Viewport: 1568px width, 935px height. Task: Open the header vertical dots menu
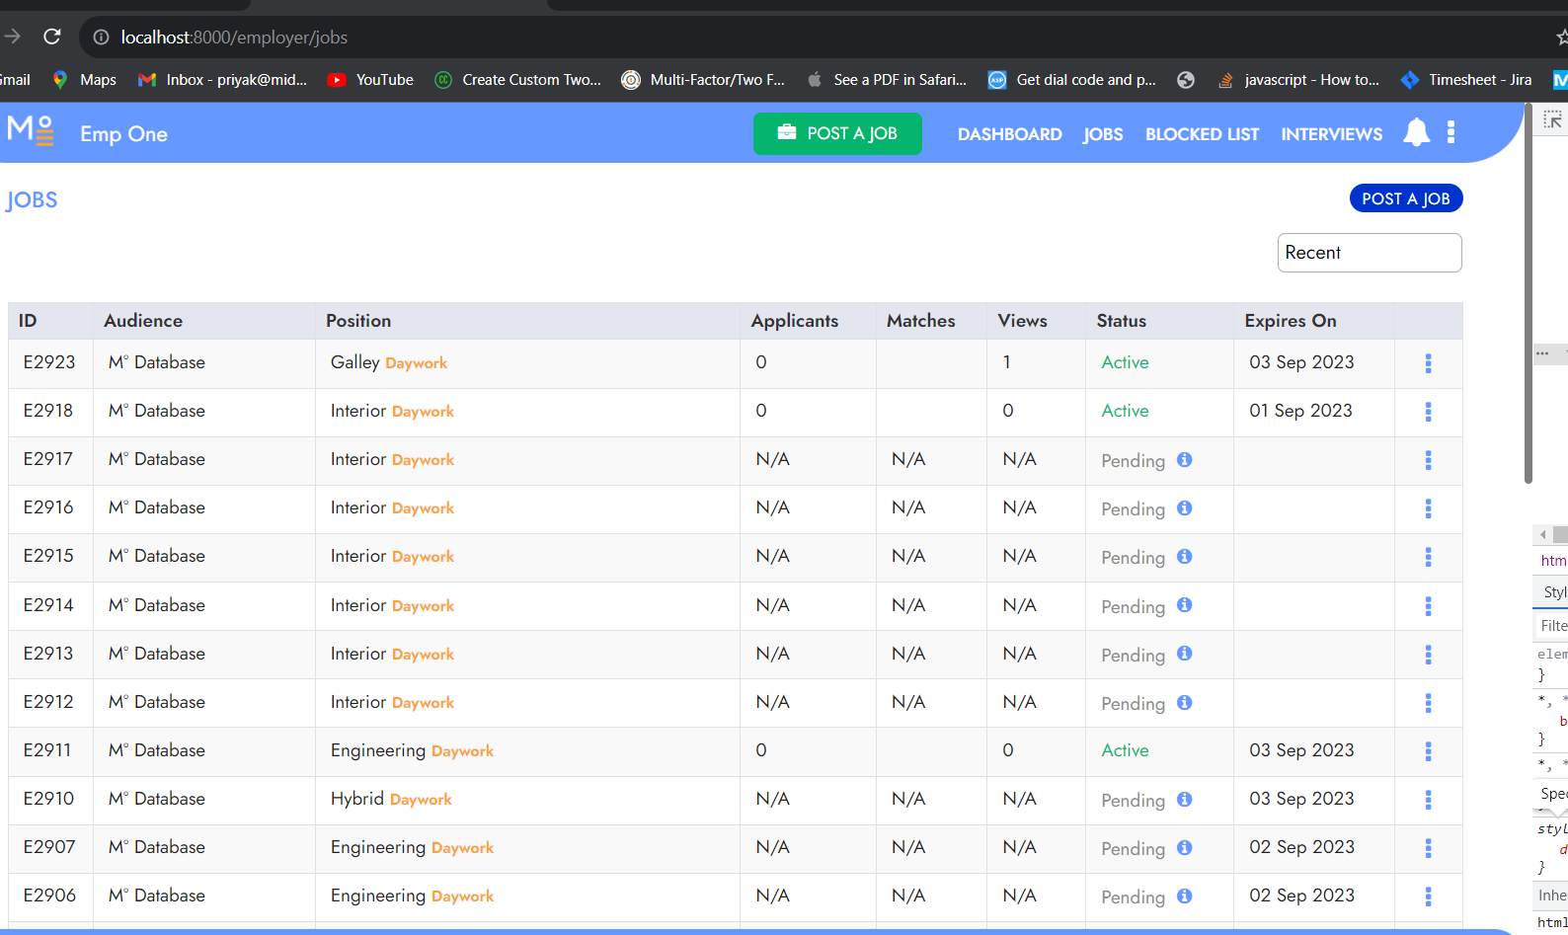[1450, 132]
